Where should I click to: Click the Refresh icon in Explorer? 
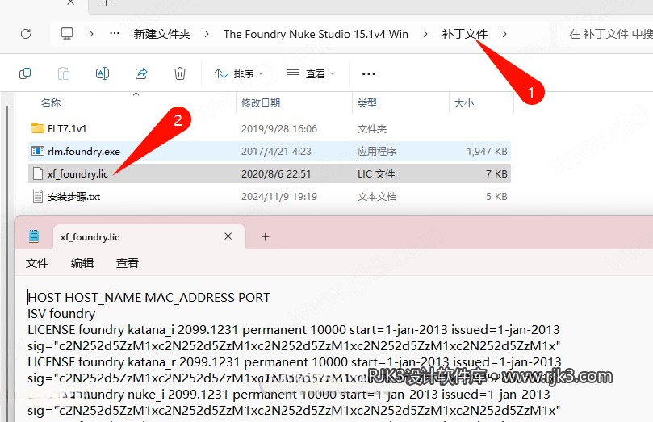(x=26, y=34)
